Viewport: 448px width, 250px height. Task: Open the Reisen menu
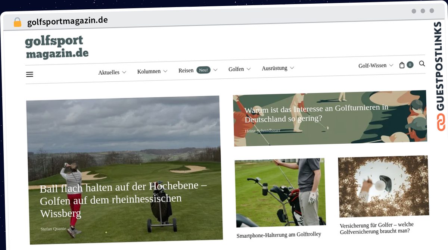pyautogui.click(x=186, y=71)
